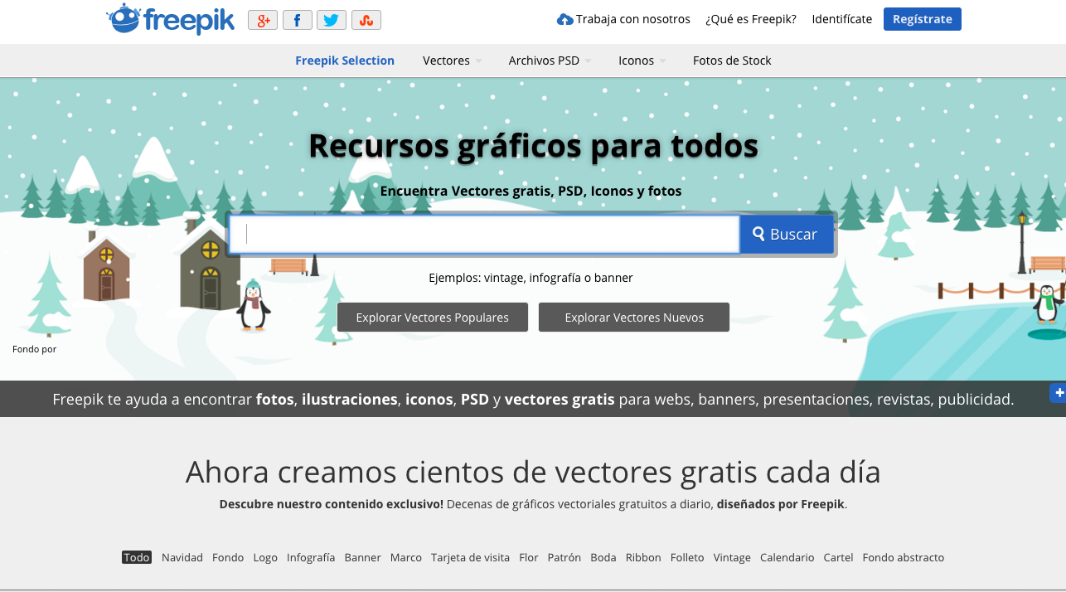Click 'Ejemplos: vintage, infografía o banner' text
Viewport: 1066px width, 592px height.
click(531, 278)
